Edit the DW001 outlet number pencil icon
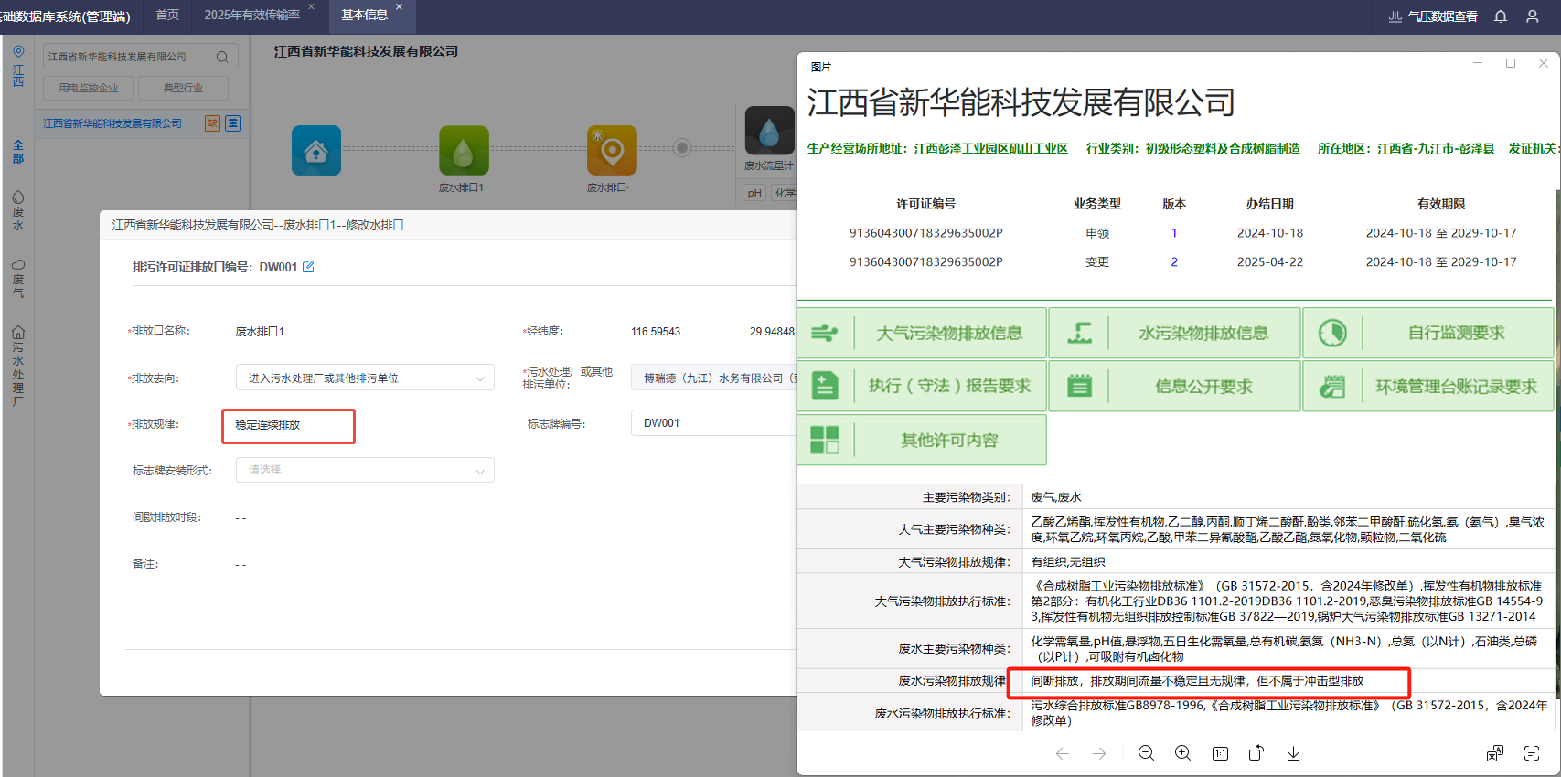The width and height of the screenshot is (1561, 777). point(308,267)
